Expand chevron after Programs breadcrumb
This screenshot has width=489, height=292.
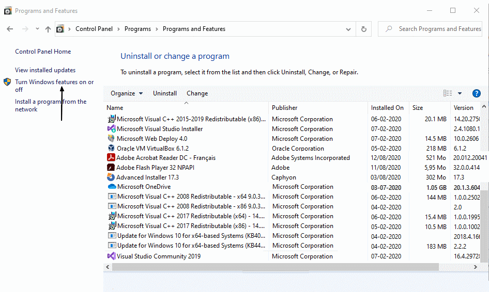pos(157,29)
